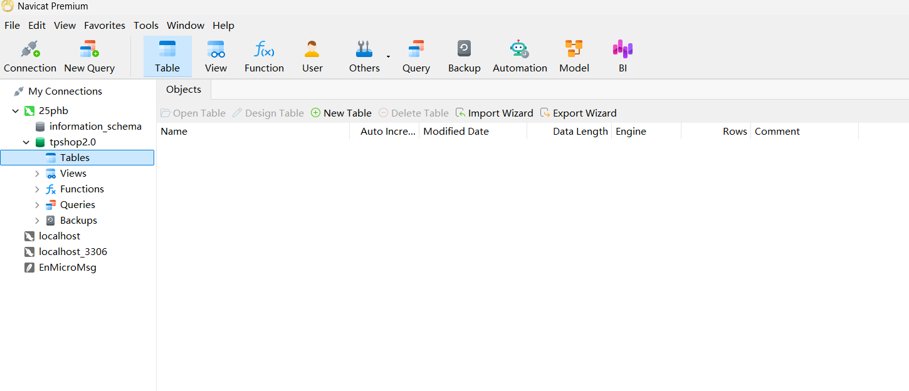Launch the BI workspace

[623, 56]
